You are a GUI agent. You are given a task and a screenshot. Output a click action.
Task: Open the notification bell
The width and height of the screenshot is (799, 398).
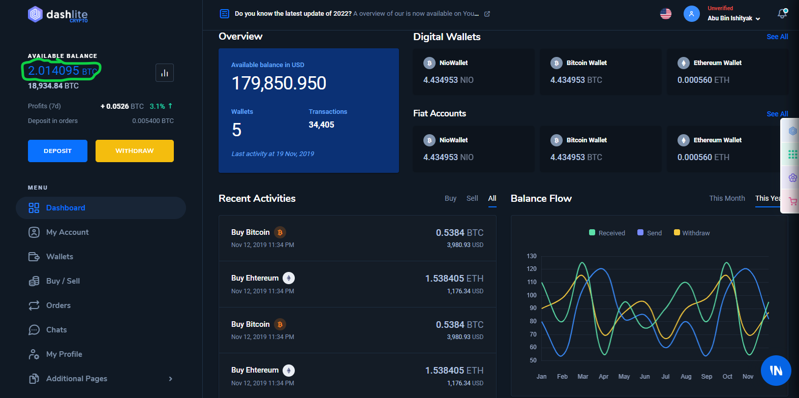coord(782,14)
